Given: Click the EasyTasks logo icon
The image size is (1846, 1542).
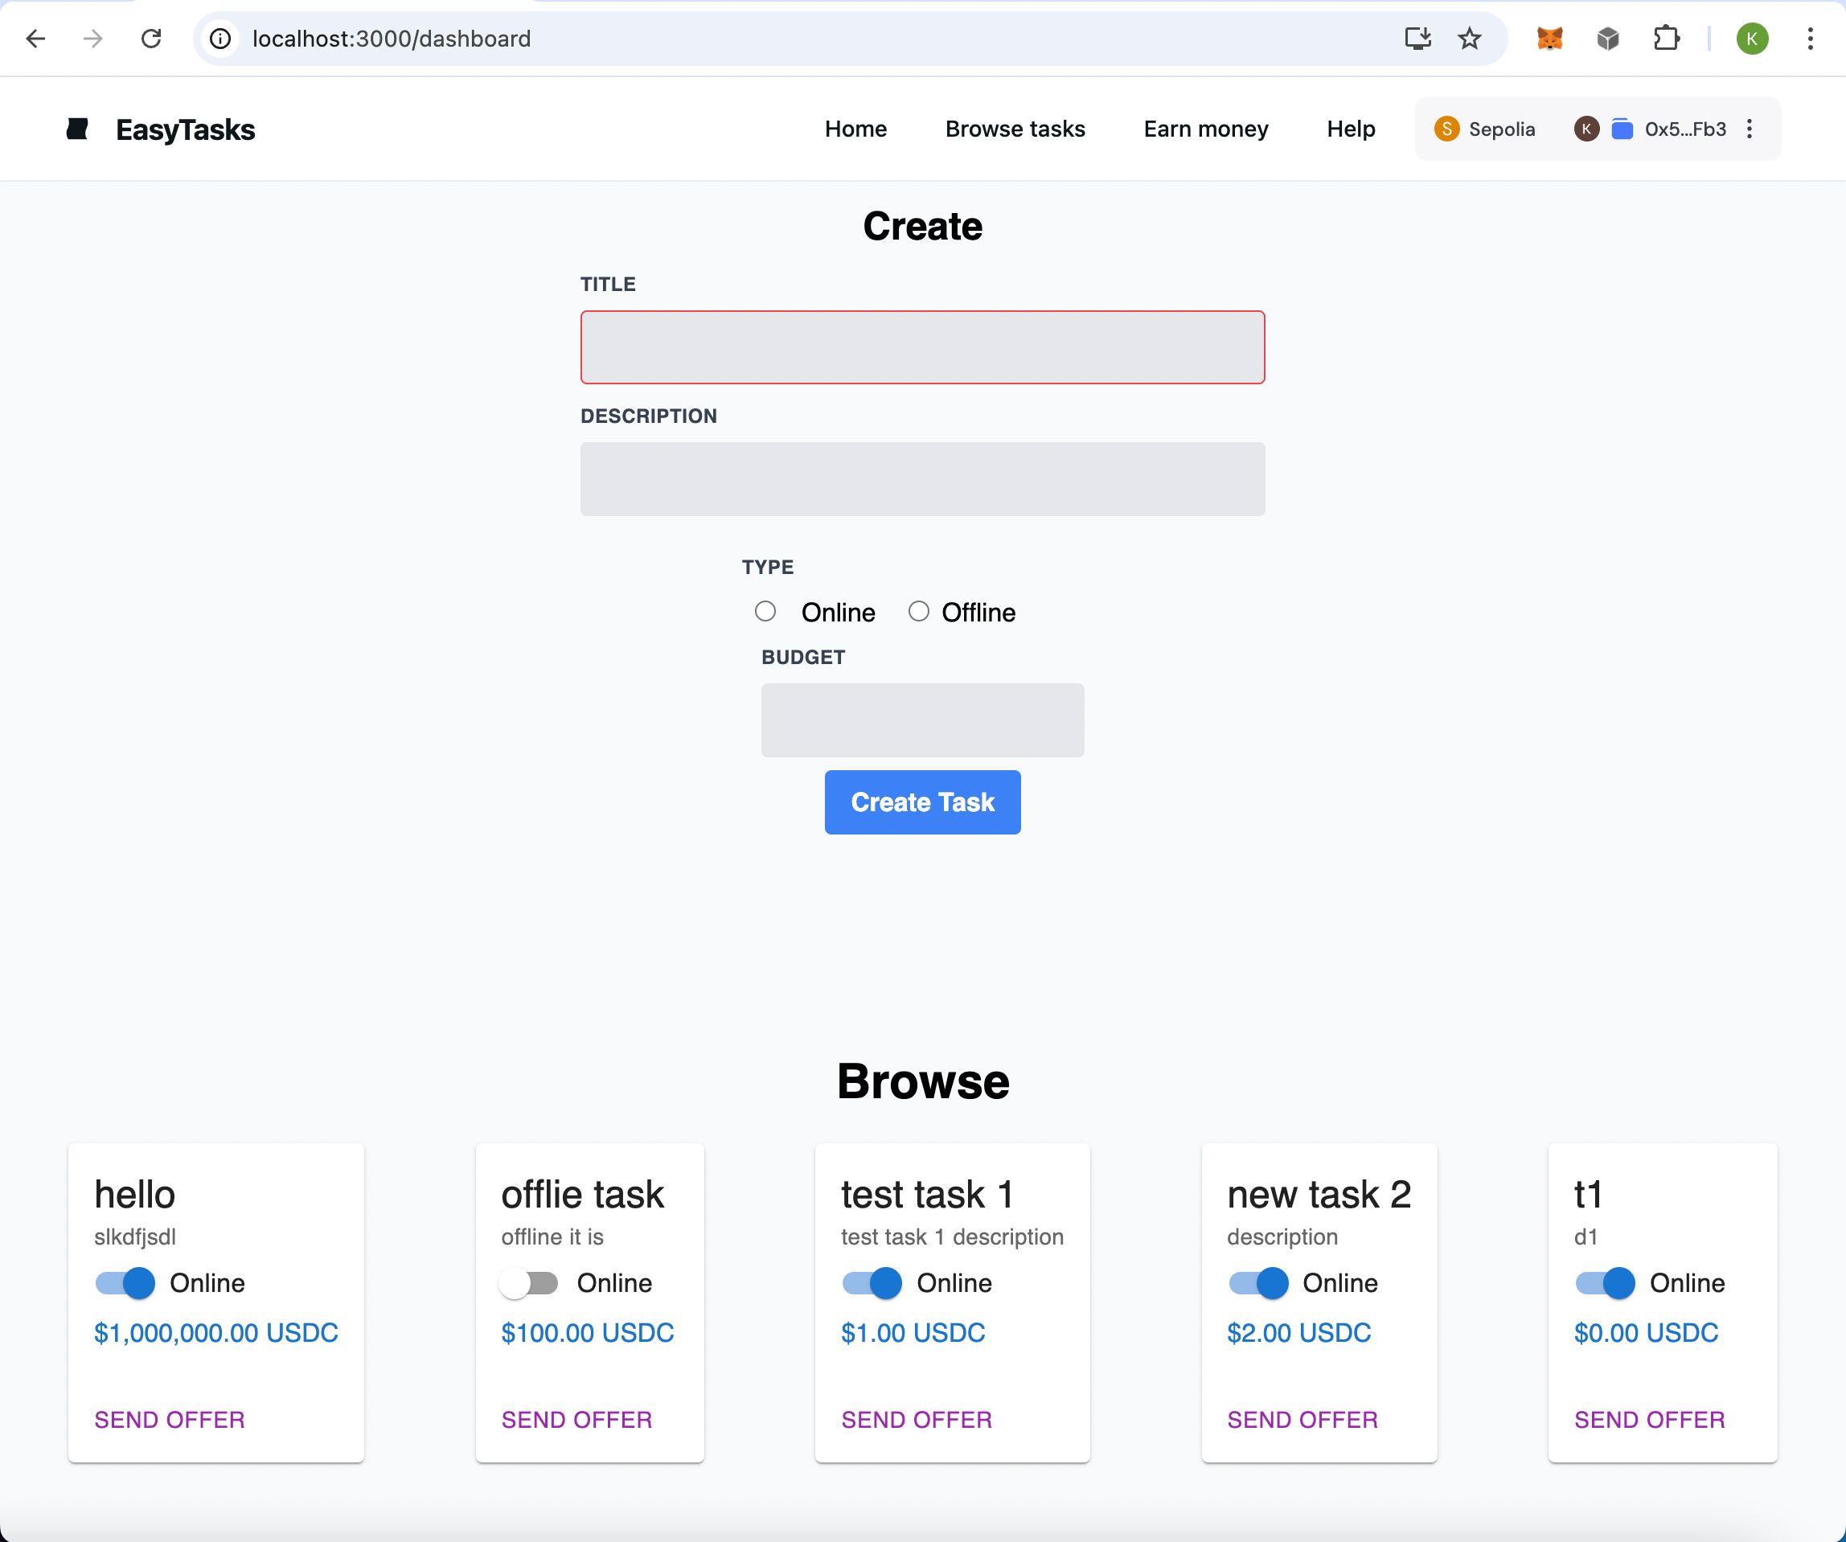Looking at the screenshot, I should 76,129.
